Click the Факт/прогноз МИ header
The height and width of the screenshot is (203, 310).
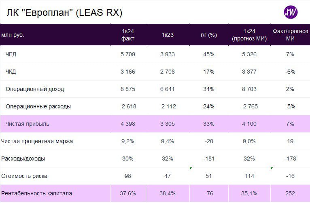[x=290, y=35]
